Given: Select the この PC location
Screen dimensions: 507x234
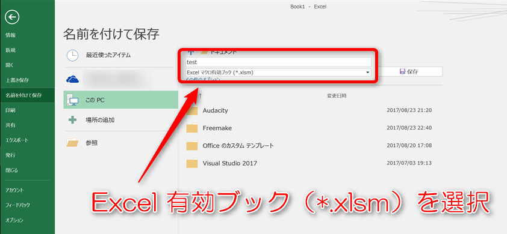Looking at the screenshot, I should pos(121,100).
